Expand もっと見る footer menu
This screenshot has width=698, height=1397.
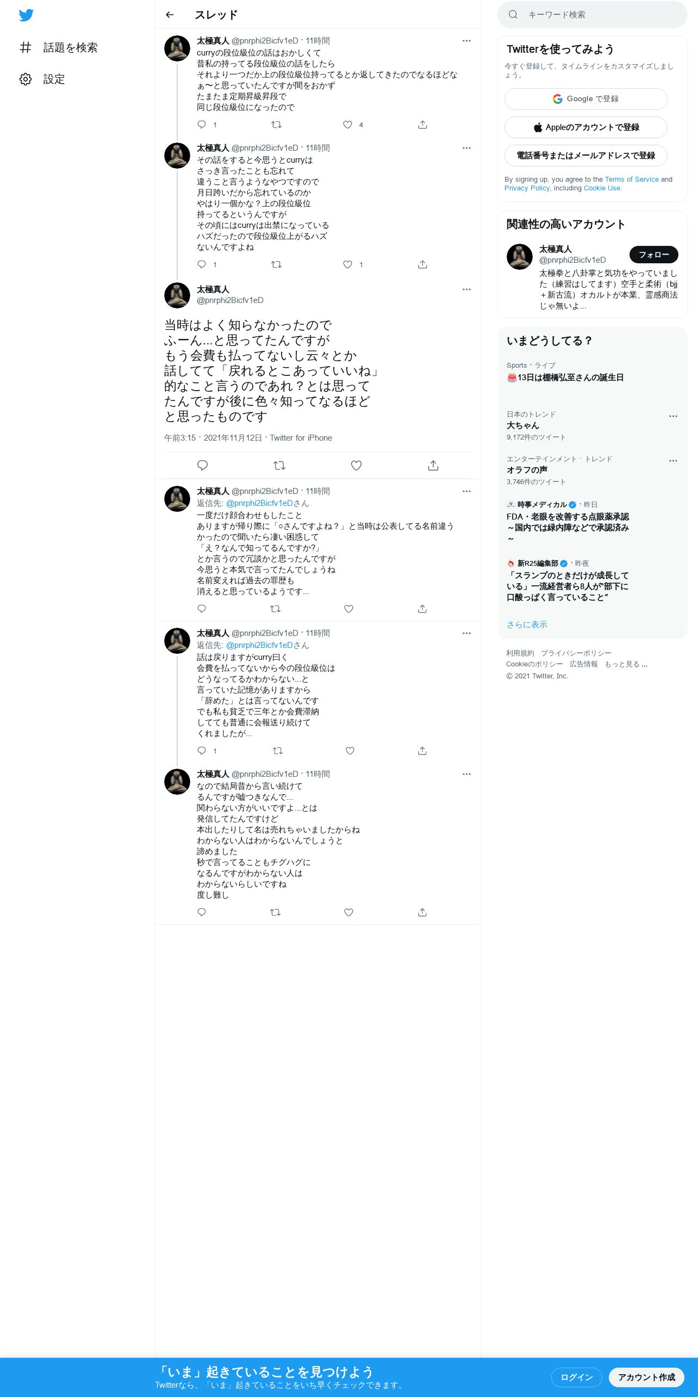(626, 664)
